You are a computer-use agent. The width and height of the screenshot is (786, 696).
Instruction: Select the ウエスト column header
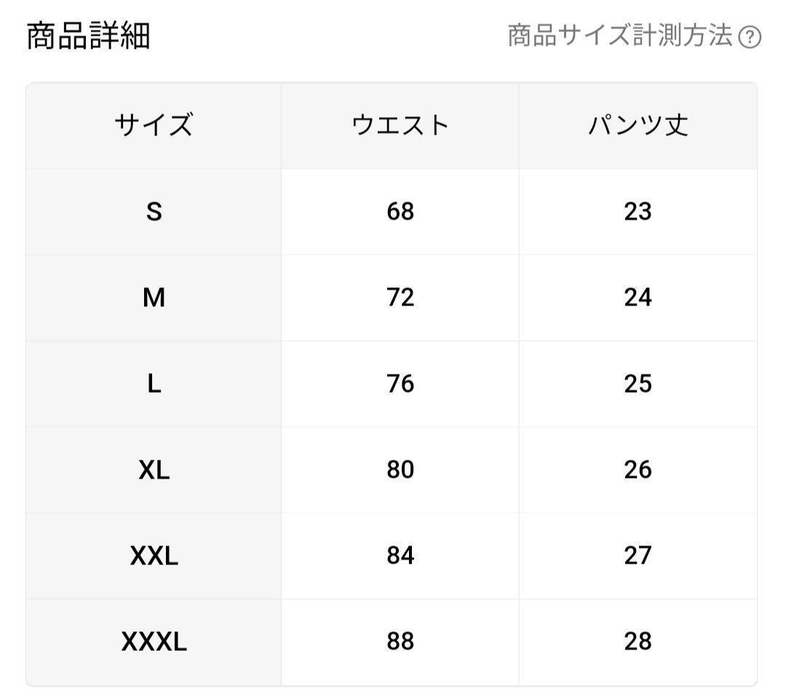400,126
